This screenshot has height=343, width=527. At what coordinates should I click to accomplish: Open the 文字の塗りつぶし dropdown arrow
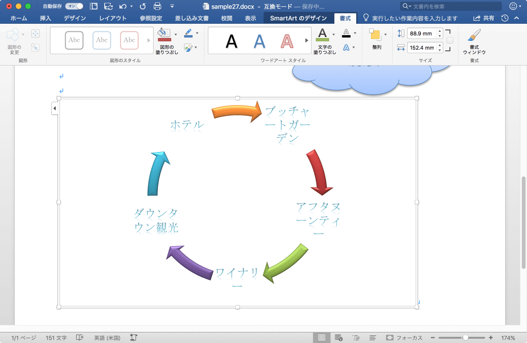tap(333, 34)
